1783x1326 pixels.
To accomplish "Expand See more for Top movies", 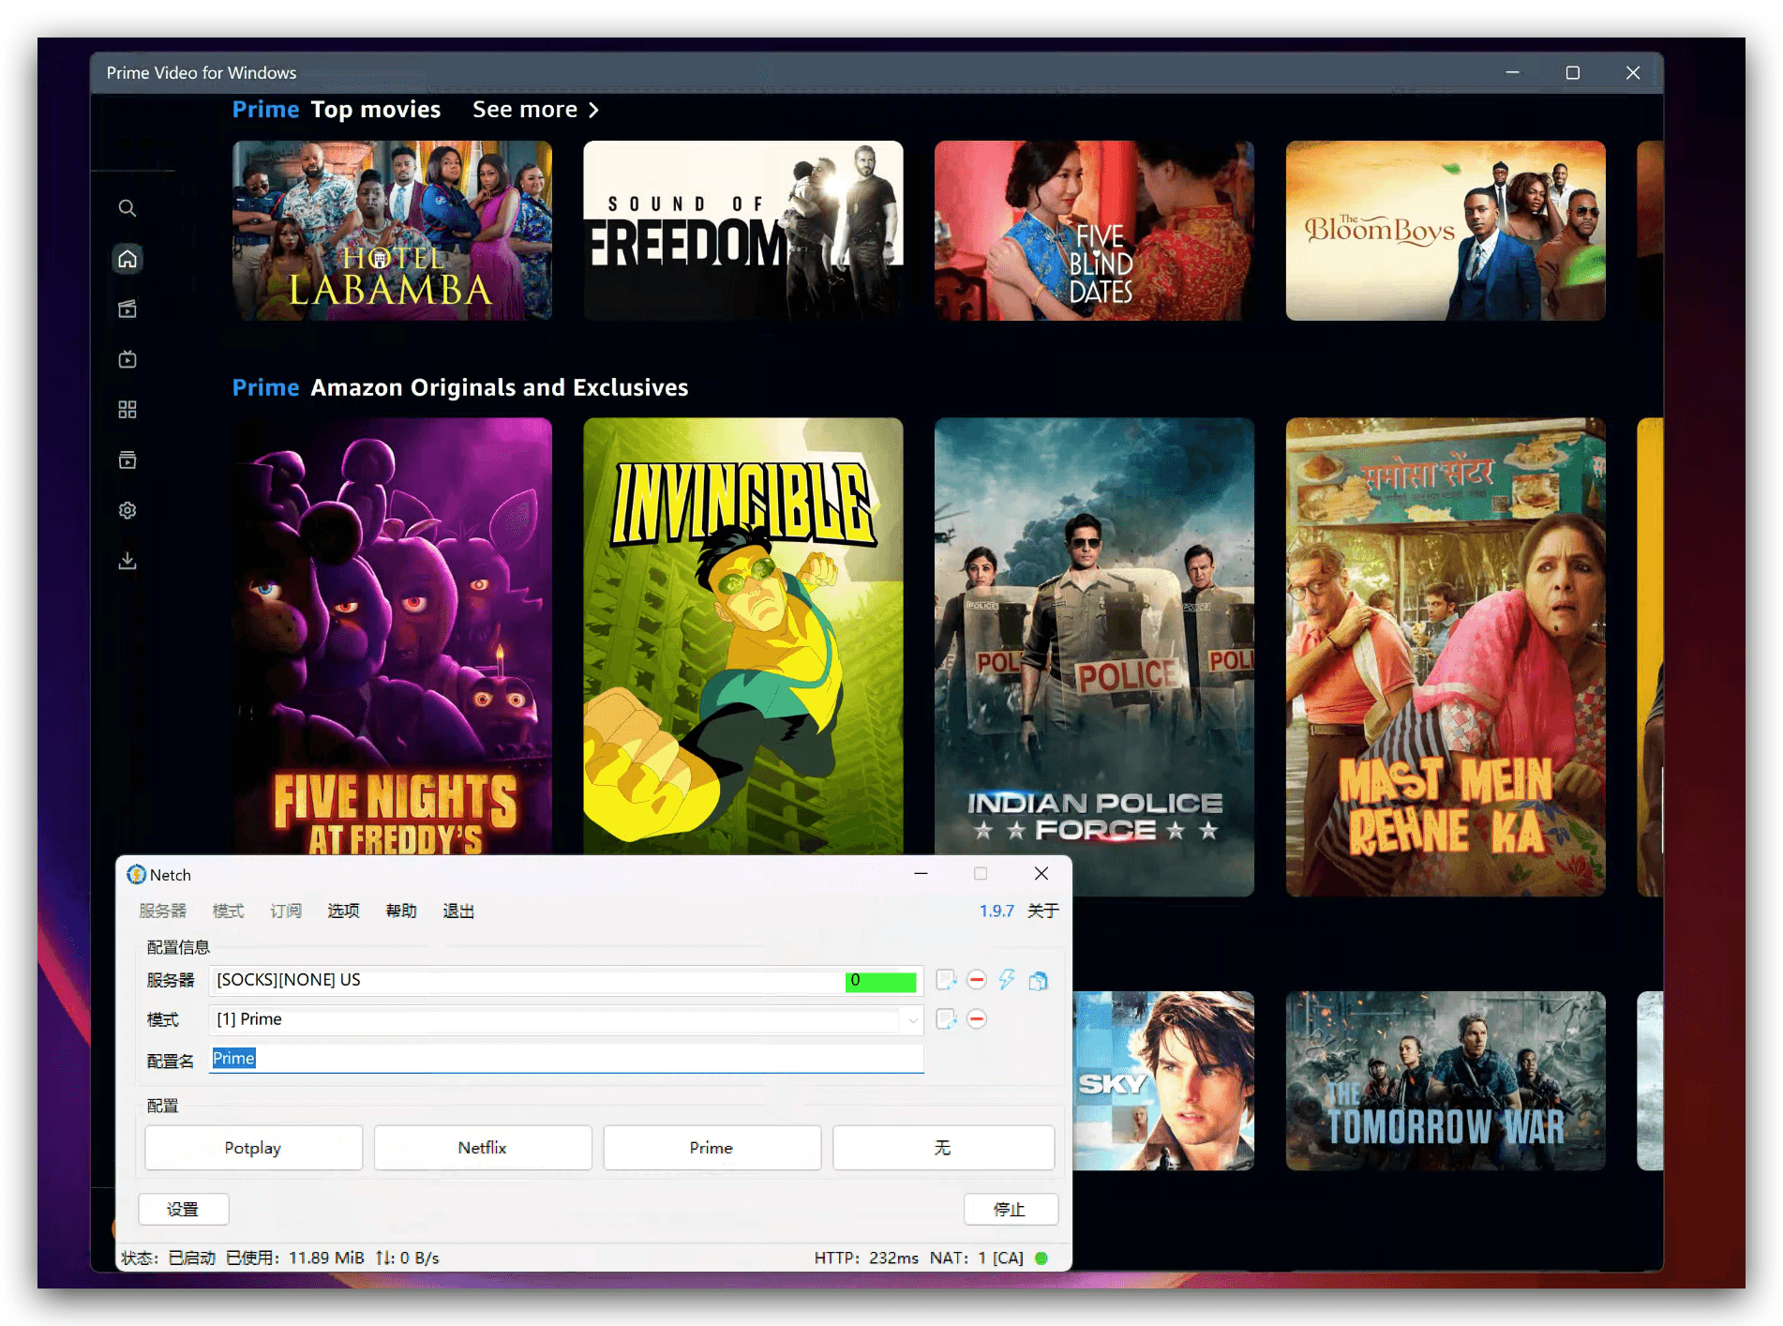I will (535, 110).
